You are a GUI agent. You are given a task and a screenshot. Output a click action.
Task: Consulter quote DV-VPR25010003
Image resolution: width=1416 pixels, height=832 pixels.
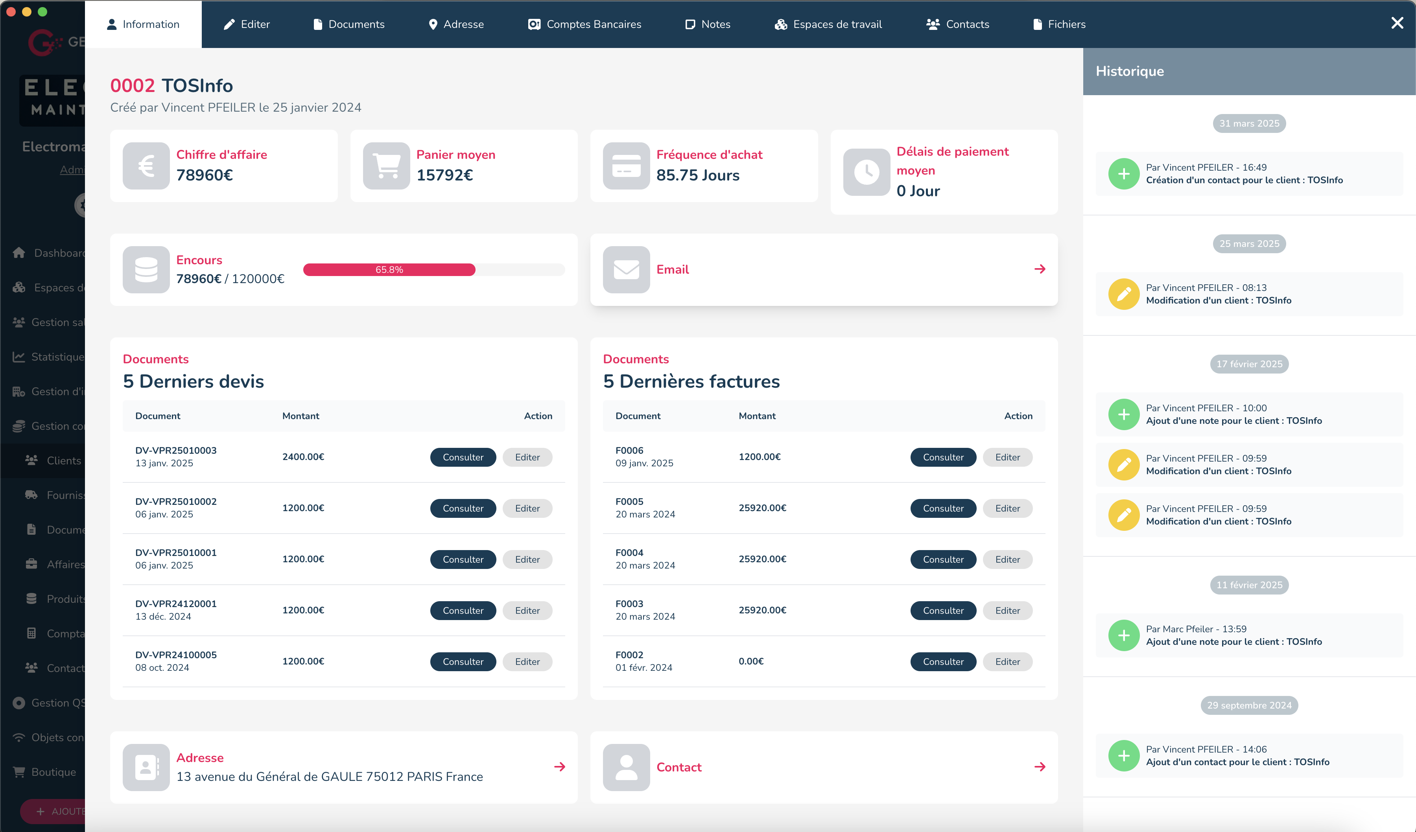coord(463,457)
